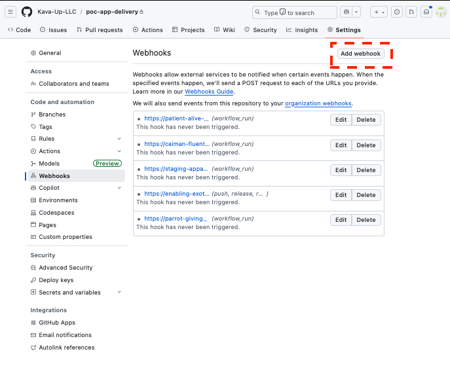Open pull requests icon in header
450x377 pixels.
(411, 12)
